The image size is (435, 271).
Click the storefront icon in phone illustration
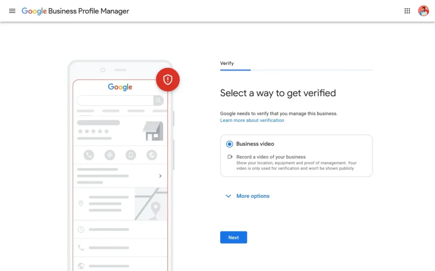tap(153, 131)
